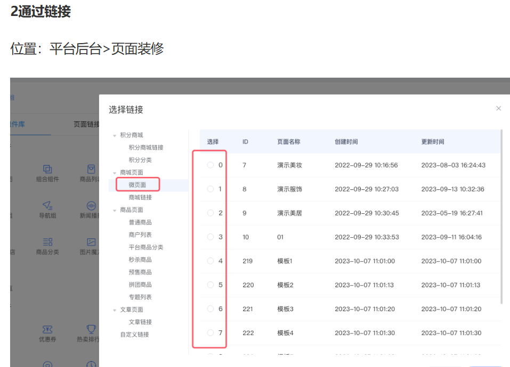Click creation time 2022-09-29 10:33:53

tap(367, 237)
